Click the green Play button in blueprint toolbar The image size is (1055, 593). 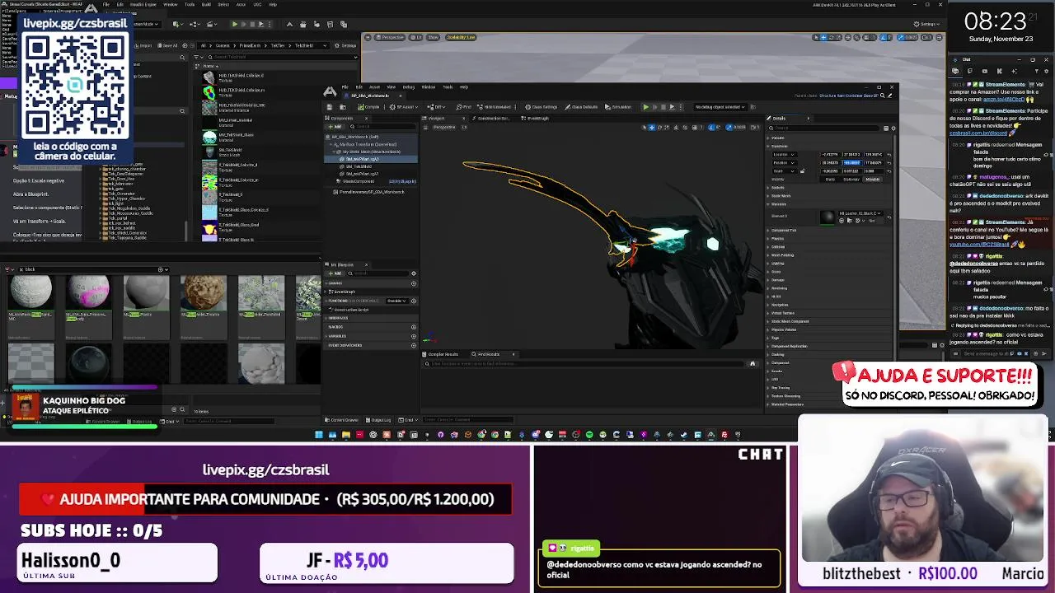pos(646,107)
